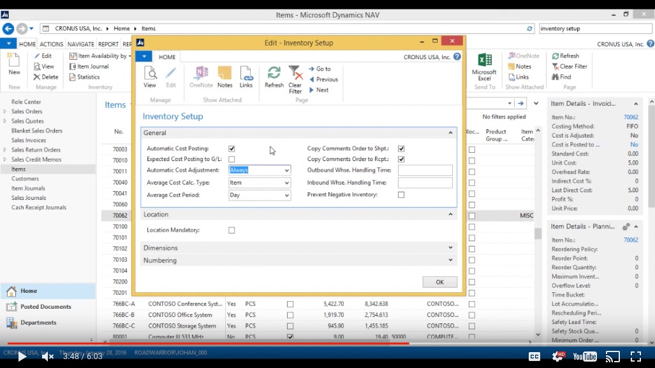Open YouTube settings gear icon
This screenshot has height=368, width=655.
click(557, 357)
